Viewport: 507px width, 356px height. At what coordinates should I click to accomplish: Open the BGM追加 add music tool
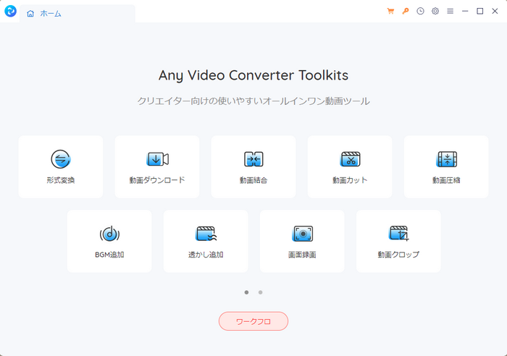109,242
